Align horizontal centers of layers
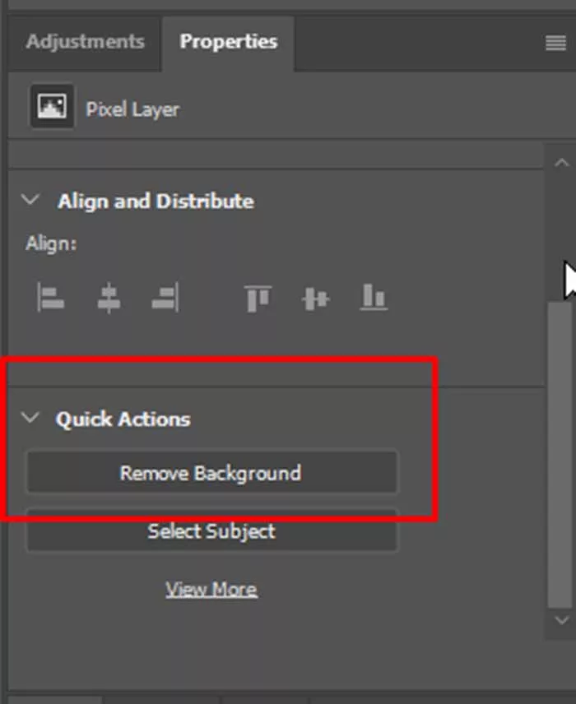 pyautogui.click(x=109, y=298)
